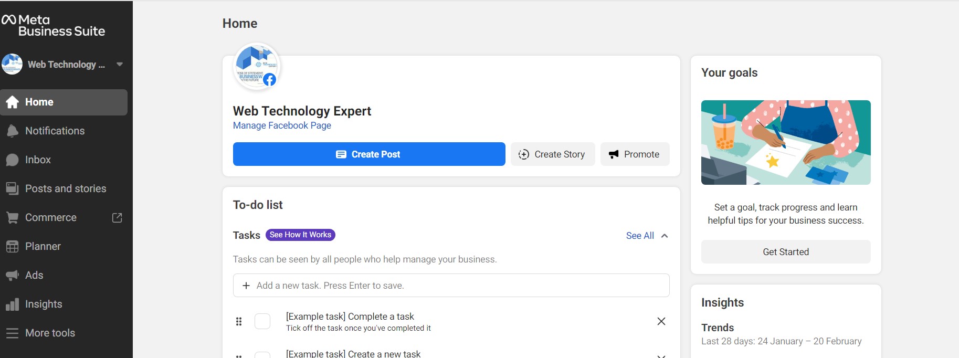Click the Your goals illustration image
This screenshot has width=959, height=358.
[x=786, y=142]
